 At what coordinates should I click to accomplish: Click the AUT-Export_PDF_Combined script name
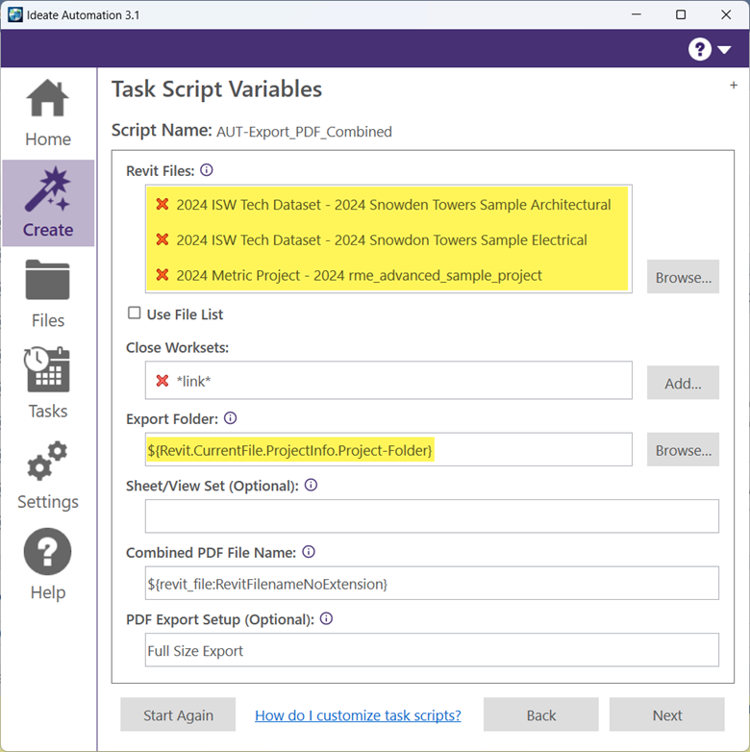pos(304,132)
